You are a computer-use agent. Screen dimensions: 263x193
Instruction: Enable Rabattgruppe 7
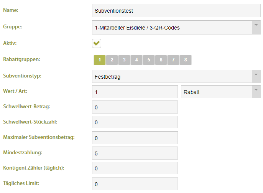click(173, 60)
